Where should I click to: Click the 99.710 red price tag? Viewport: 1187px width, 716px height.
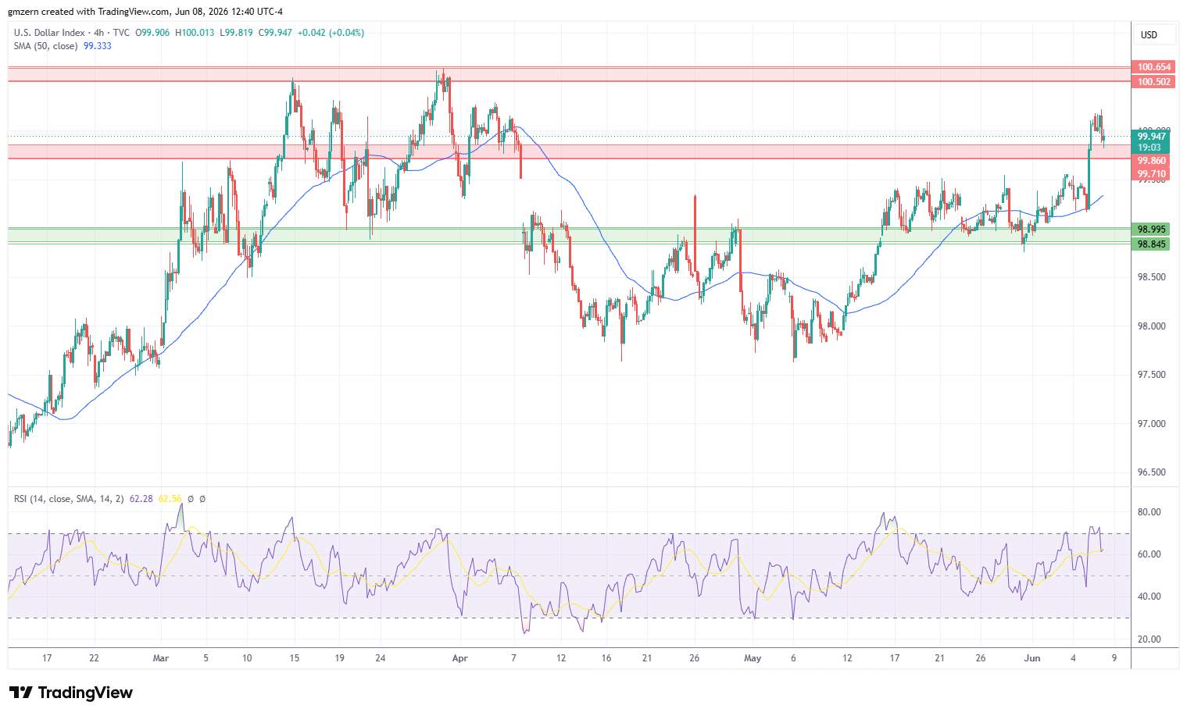click(1150, 174)
